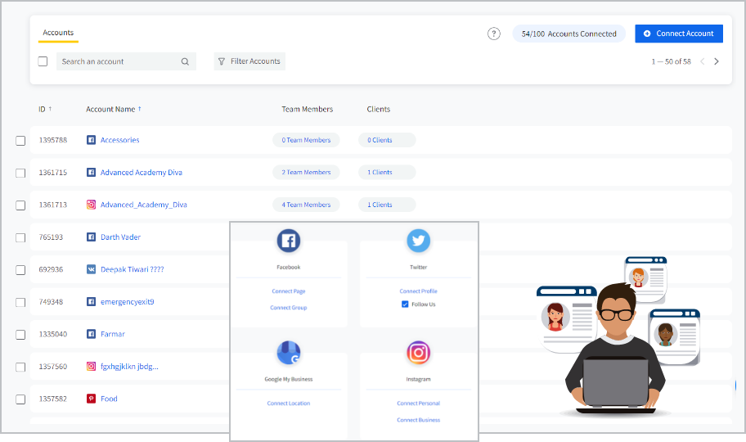The width and height of the screenshot is (746, 442).
Task: Open the Farmar account link
Action: 113,334
